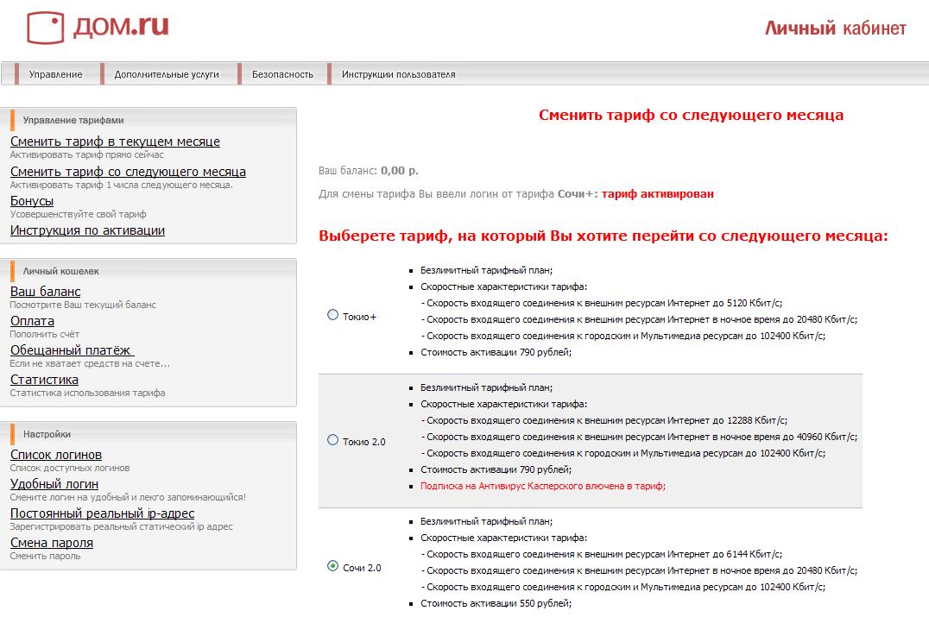Select the Токио 2.0 tariff radio button
Screen dimensions: 929x617
pos(333,440)
